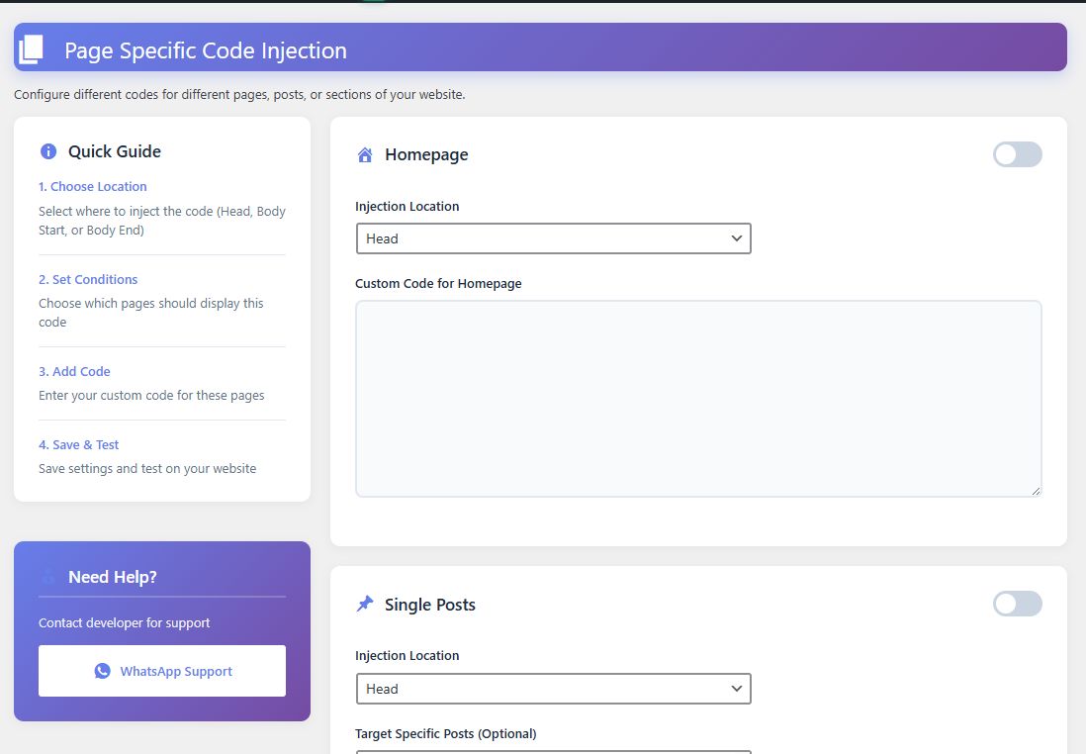Screen dimensions: 1086x754
Task: Click Target Specific Posts field
Action: pyautogui.click(x=553, y=751)
